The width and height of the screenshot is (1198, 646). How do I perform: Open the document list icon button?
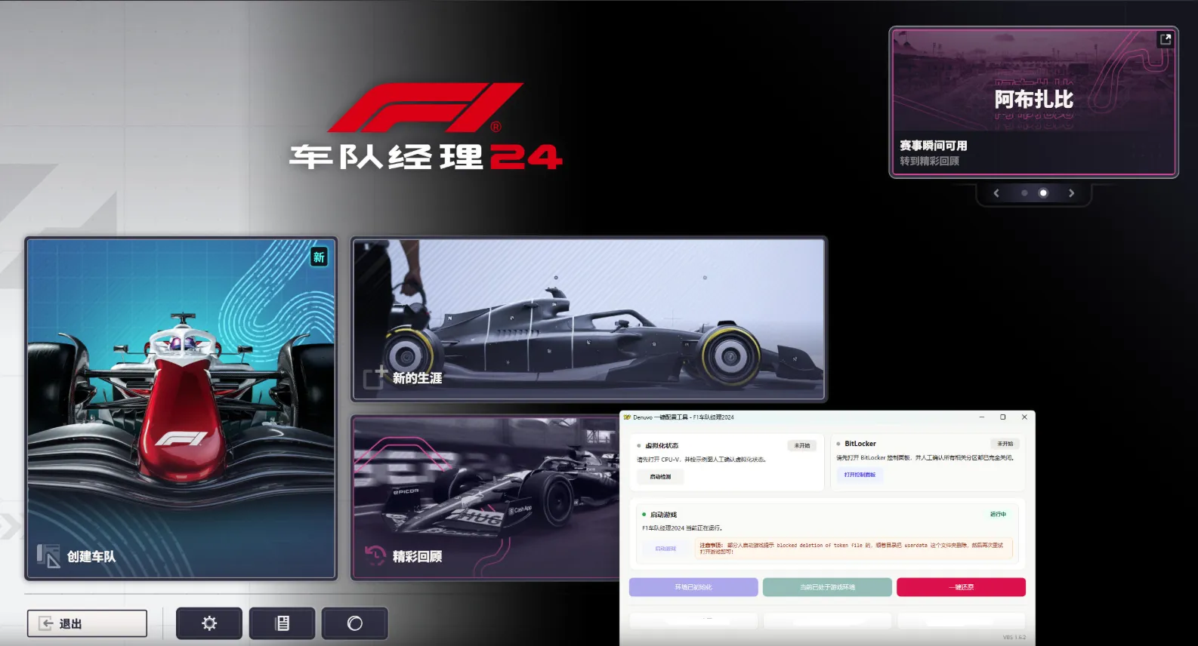point(282,623)
